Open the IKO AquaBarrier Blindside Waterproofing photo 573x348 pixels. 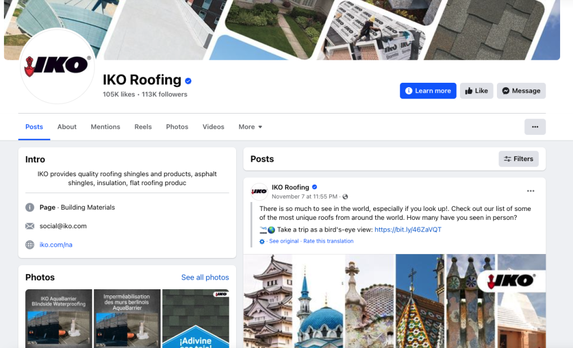click(58, 318)
